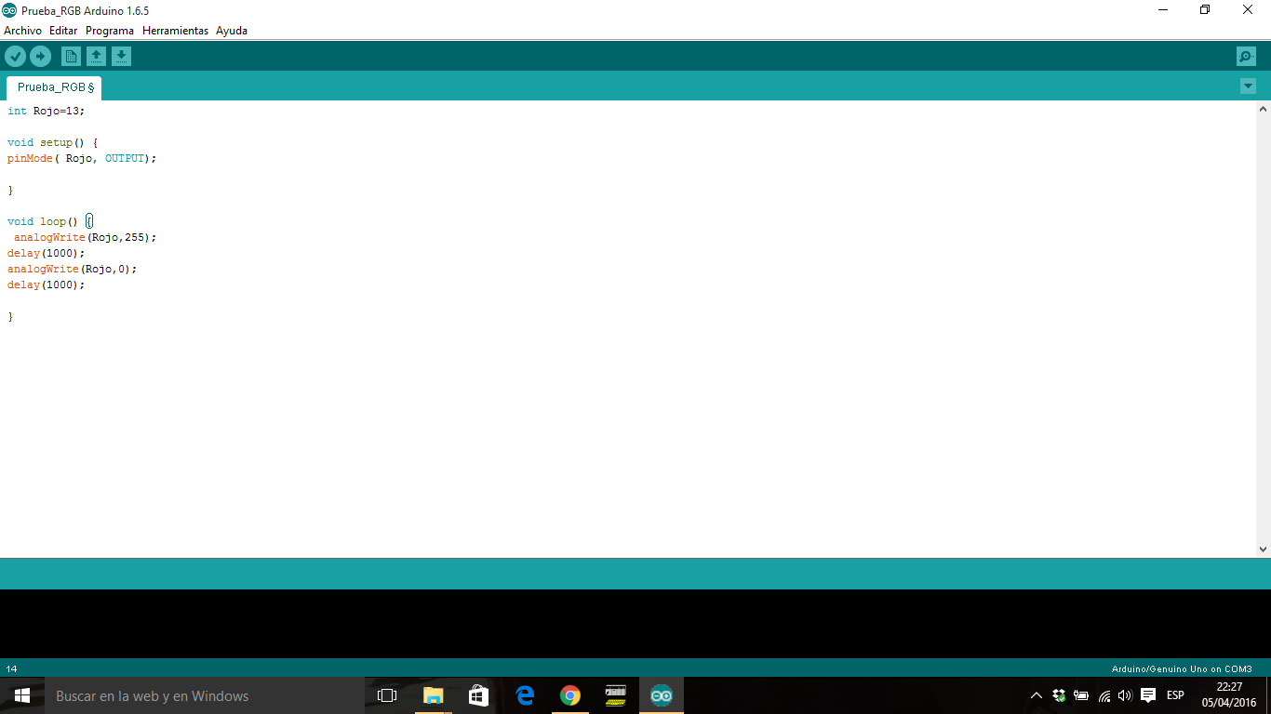The height and width of the screenshot is (714, 1271).
Task: Click the line number 14 in status bar
Action: tap(11, 668)
